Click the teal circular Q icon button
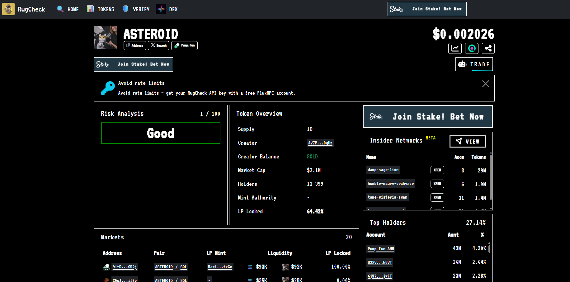 (472, 48)
